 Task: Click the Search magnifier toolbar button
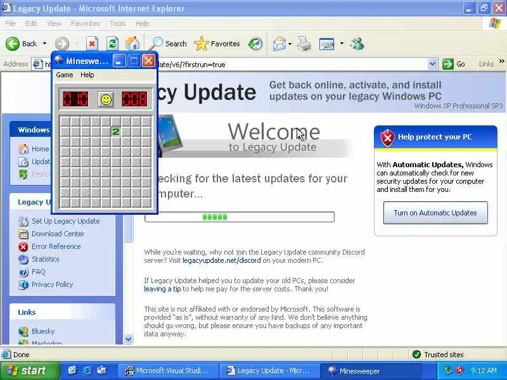[x=168, y=44]
